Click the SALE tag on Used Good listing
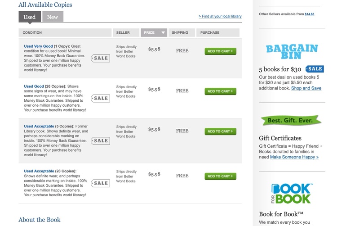This screenshot has height=226, width=346. click(x=100, y=98)
